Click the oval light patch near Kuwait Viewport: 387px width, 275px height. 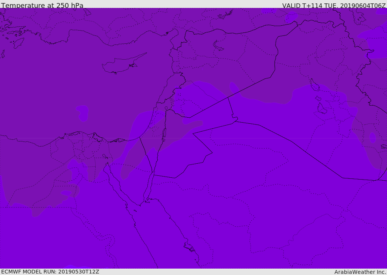373,138
